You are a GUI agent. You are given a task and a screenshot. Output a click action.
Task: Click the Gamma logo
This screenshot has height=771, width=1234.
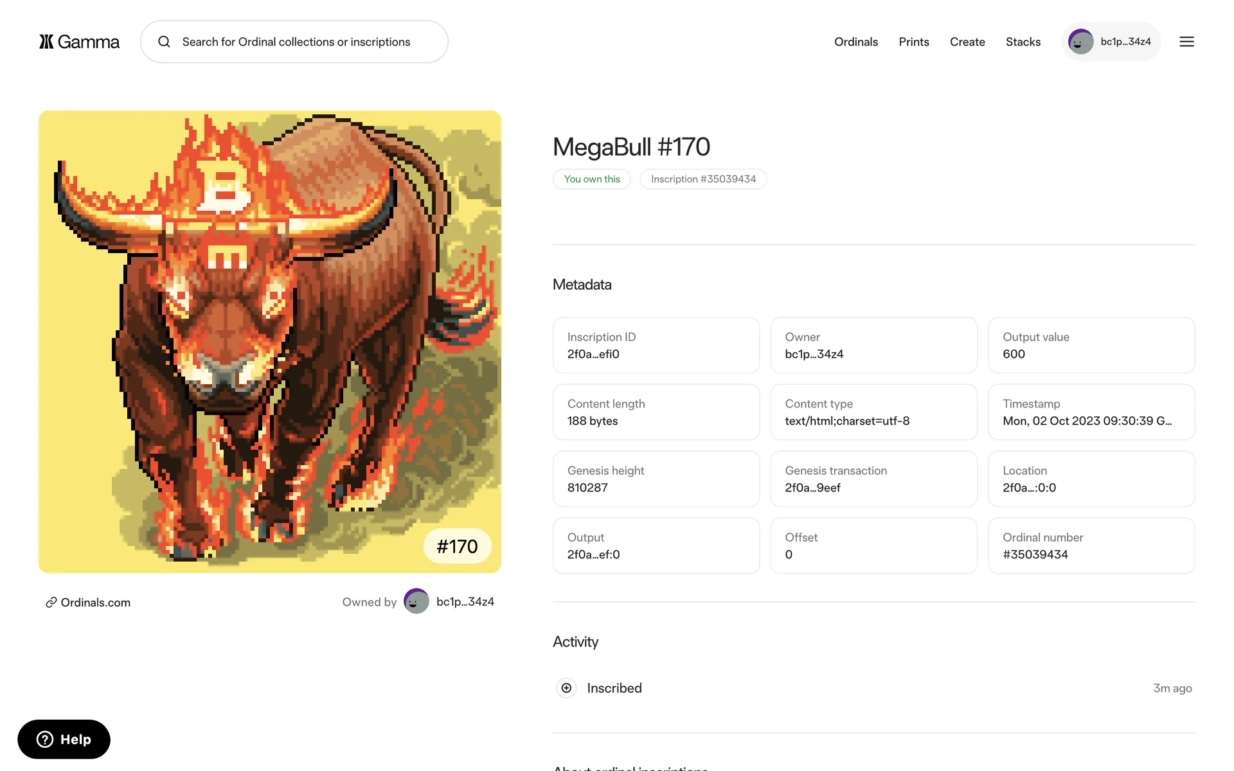(x=79, y=42)
